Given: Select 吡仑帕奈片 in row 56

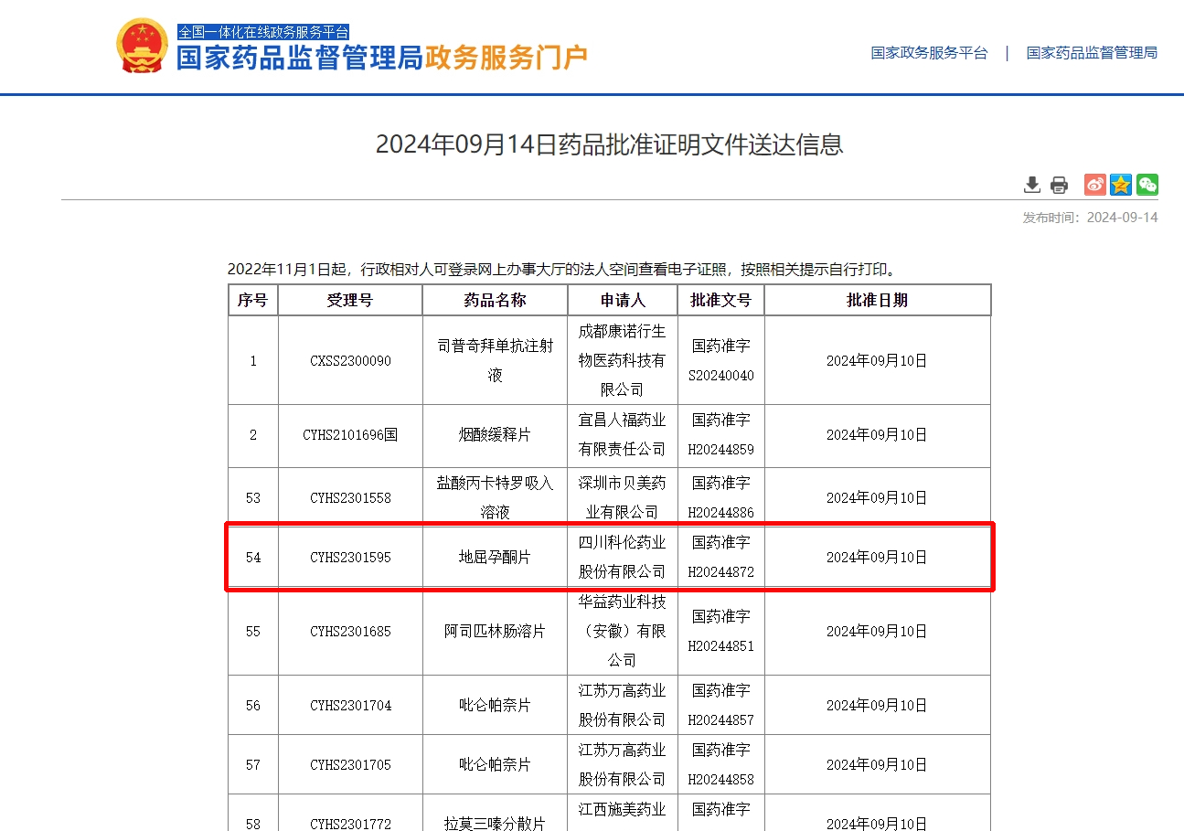Looking at the screenshot, I should point(495,706).
